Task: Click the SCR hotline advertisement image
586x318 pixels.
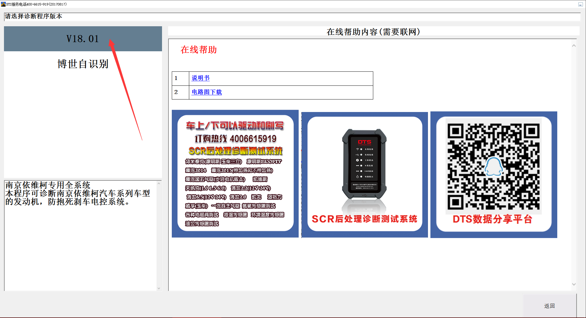Action: [235, 174]
